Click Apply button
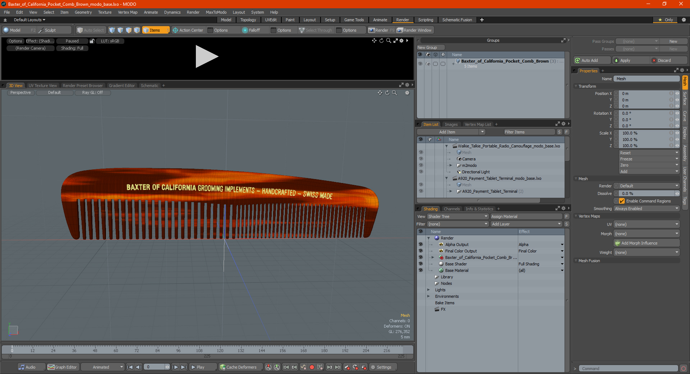Image resolution: width=690 pixels, height=374 pixels. (x=631, y=60)
